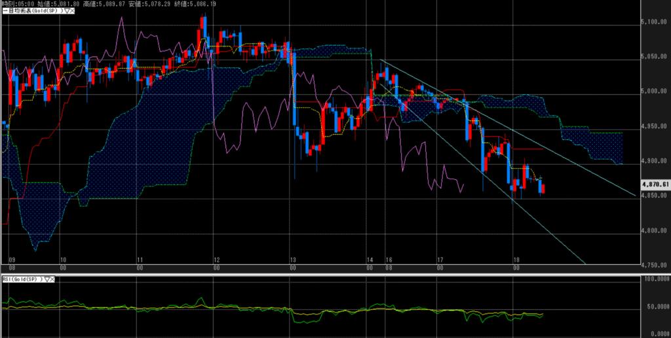Expand the RSI(Gold(SP)) dropdown triangle
Screen dimensions: 671x338
[x=47, y=279]
